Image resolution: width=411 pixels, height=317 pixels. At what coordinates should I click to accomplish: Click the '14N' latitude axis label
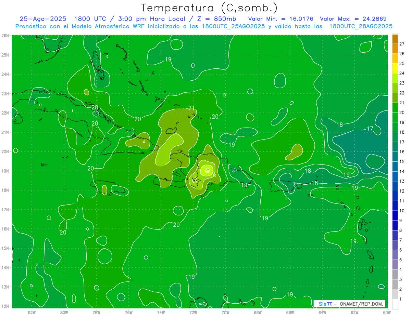[5, 267]
